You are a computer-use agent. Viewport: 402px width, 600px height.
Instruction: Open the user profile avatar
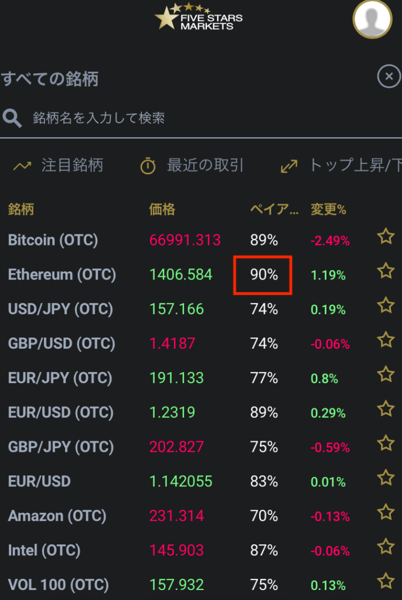372,18
